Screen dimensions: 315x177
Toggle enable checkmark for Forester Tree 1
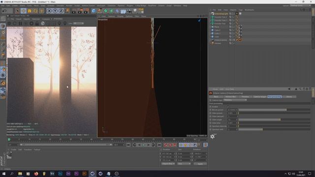234,20
